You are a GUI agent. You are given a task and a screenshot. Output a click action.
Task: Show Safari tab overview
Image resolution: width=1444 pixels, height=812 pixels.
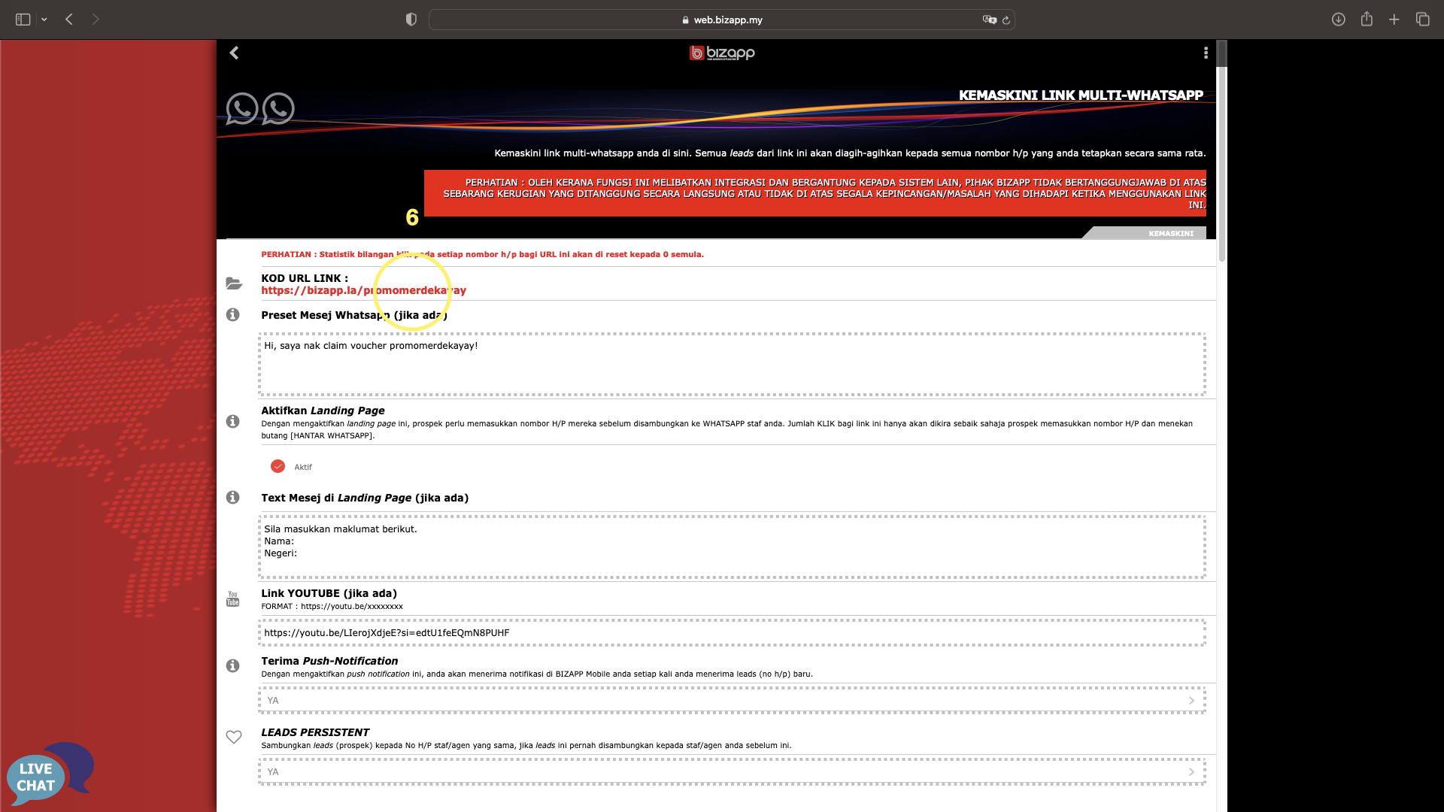tap(1422, 20)
